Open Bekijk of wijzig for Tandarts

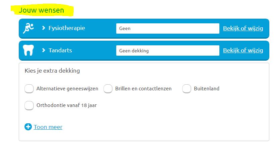pos(243,51)
